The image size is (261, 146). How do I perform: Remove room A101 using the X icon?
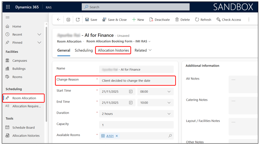[117, 136]
